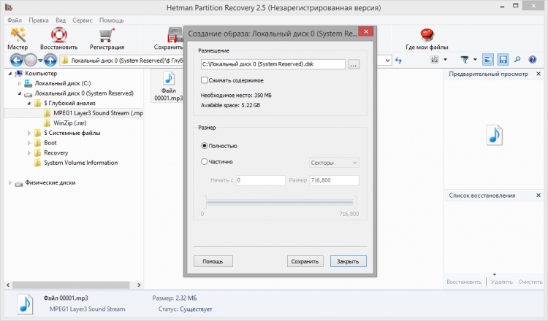Open the filter dropdown arrow
The height and width of the screenshot is (321, 548).
(x=475, y=60)
